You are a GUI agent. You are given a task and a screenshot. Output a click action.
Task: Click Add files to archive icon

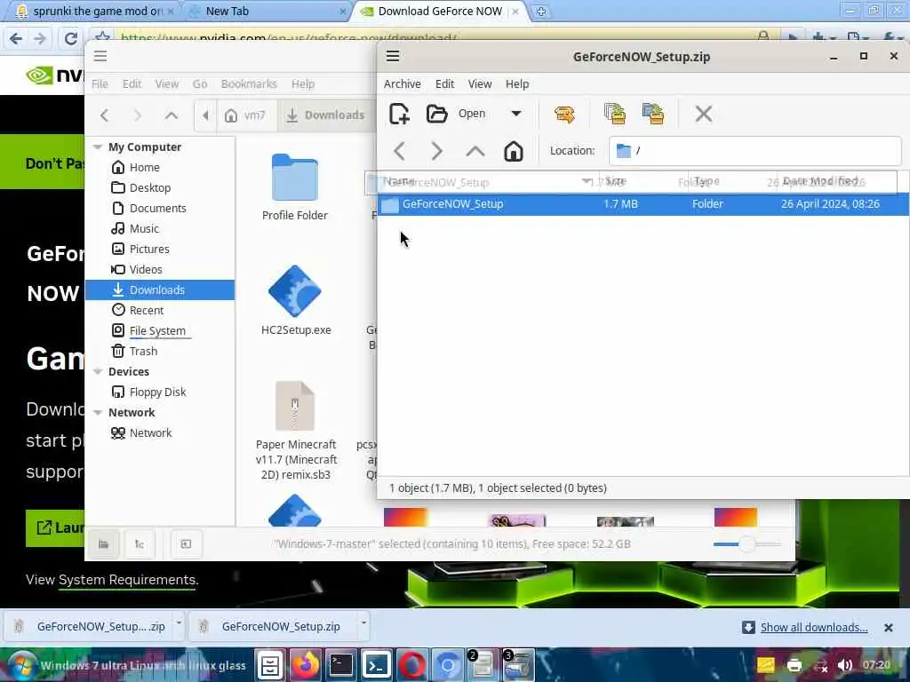point(615,114)
